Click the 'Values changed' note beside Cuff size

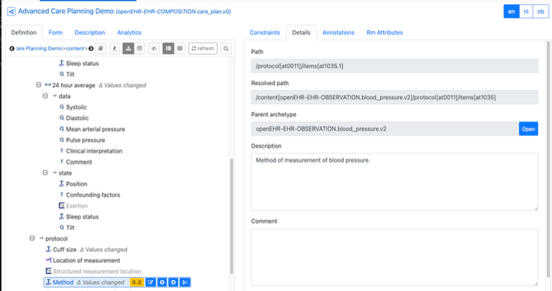(x=104, y=249)
